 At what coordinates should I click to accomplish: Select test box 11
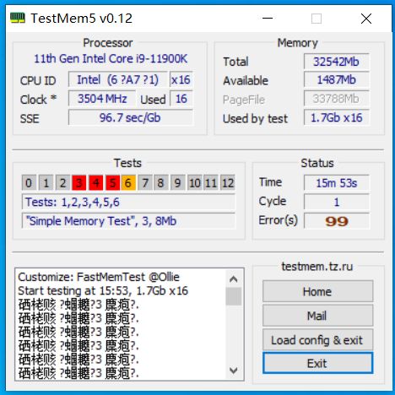coord(211,183)
